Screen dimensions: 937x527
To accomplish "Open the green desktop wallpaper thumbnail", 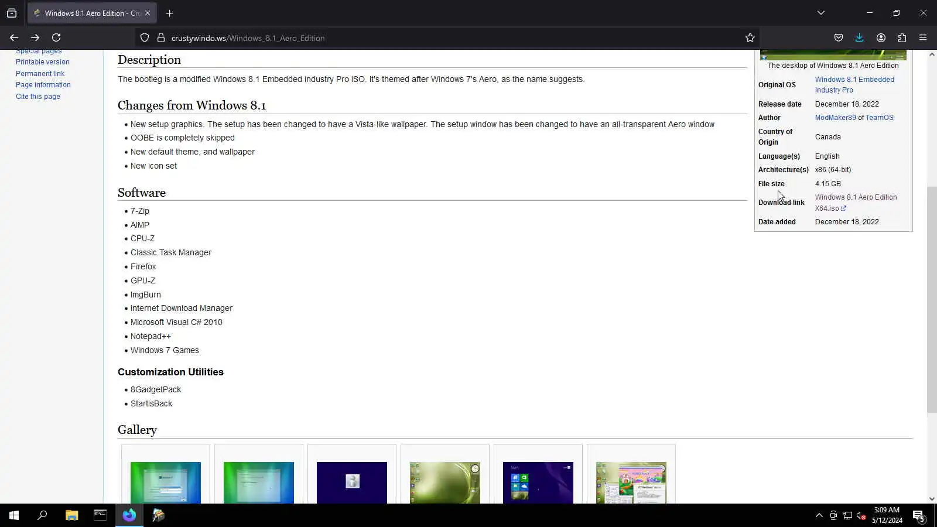I will pyautogui.click(x=445, y=482).
